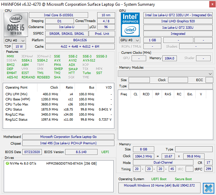Viewport: 216px width, 195px height.
Task: Close the System Summary window
Action: coord(212,4)
